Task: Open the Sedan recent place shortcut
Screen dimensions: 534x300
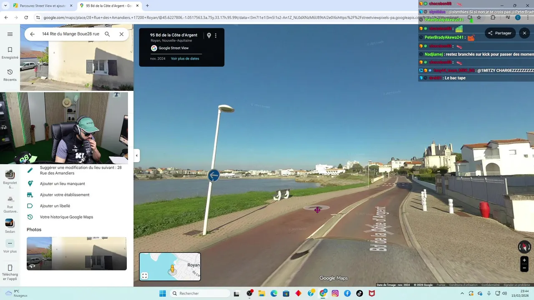Action: (10, 226)
